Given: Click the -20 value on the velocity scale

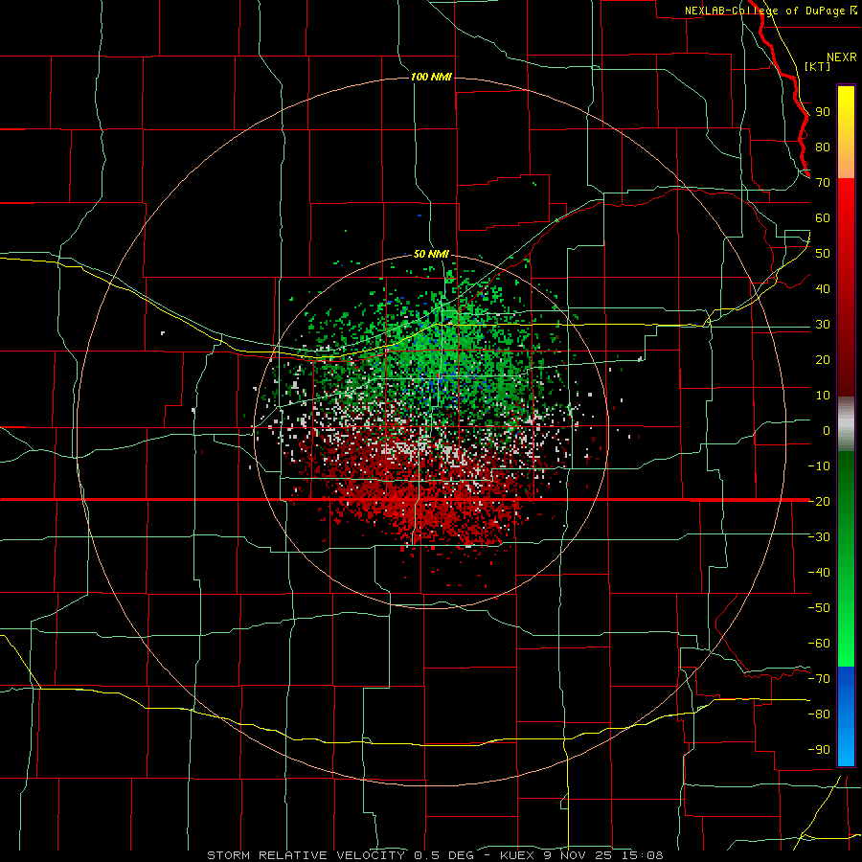Looking at the screenshot, I should click(x=819, y=501).
